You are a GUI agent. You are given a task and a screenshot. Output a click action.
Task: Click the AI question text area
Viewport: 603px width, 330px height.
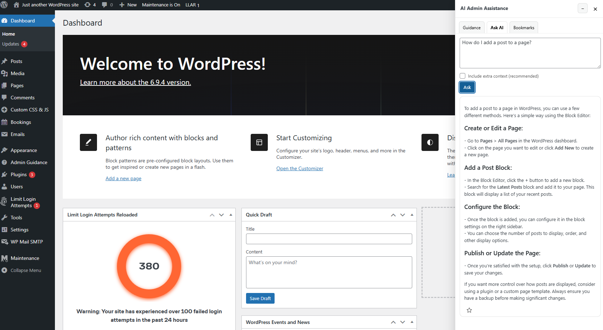pyautogui.click(x=530, y=53)
